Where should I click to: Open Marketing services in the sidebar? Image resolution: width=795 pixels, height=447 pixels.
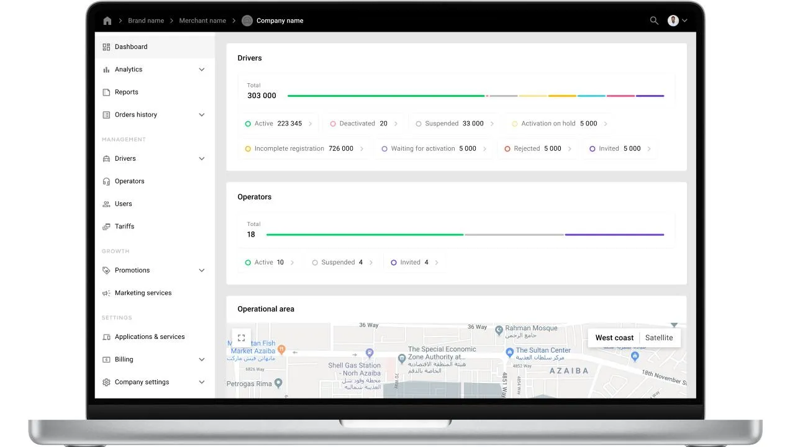tap(155, 293)
